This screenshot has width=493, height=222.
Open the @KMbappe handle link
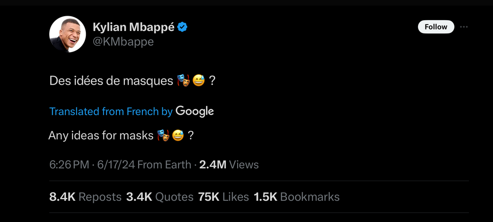pos(123,42)
